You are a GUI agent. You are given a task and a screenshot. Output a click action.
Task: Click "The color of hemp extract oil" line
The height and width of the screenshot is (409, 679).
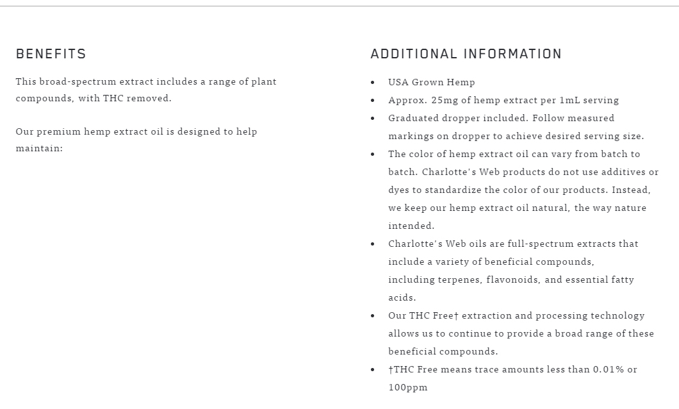tap(514, 154)
